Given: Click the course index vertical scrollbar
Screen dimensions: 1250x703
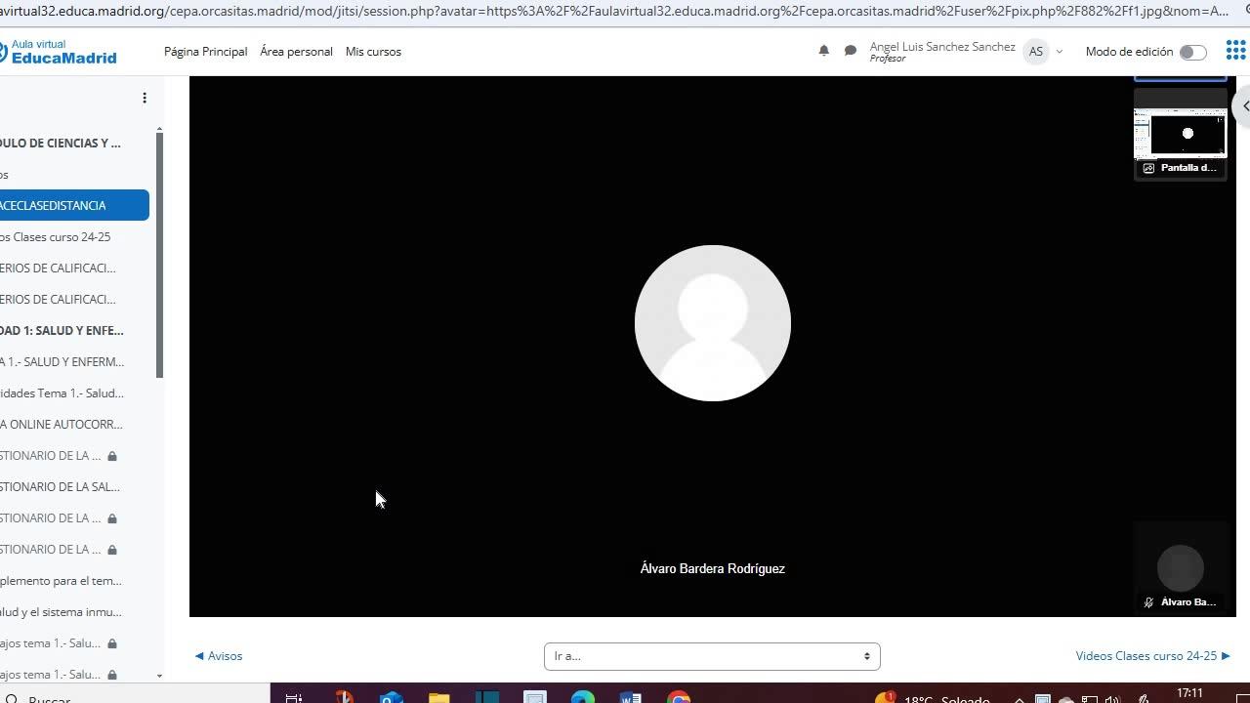Looking at the screenshot, I should pos(159,256).
